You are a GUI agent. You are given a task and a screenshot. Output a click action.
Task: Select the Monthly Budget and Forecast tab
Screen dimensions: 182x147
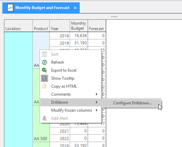coord(41,8)
